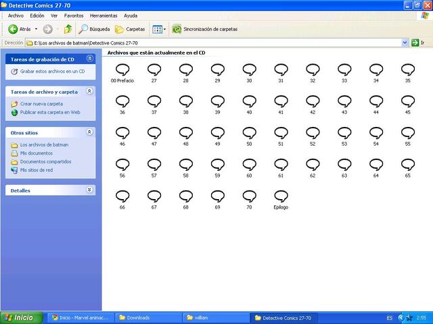Click the 2:55 system clock
Viewport: 433px width, 324px height.
(x=421, y=318)
